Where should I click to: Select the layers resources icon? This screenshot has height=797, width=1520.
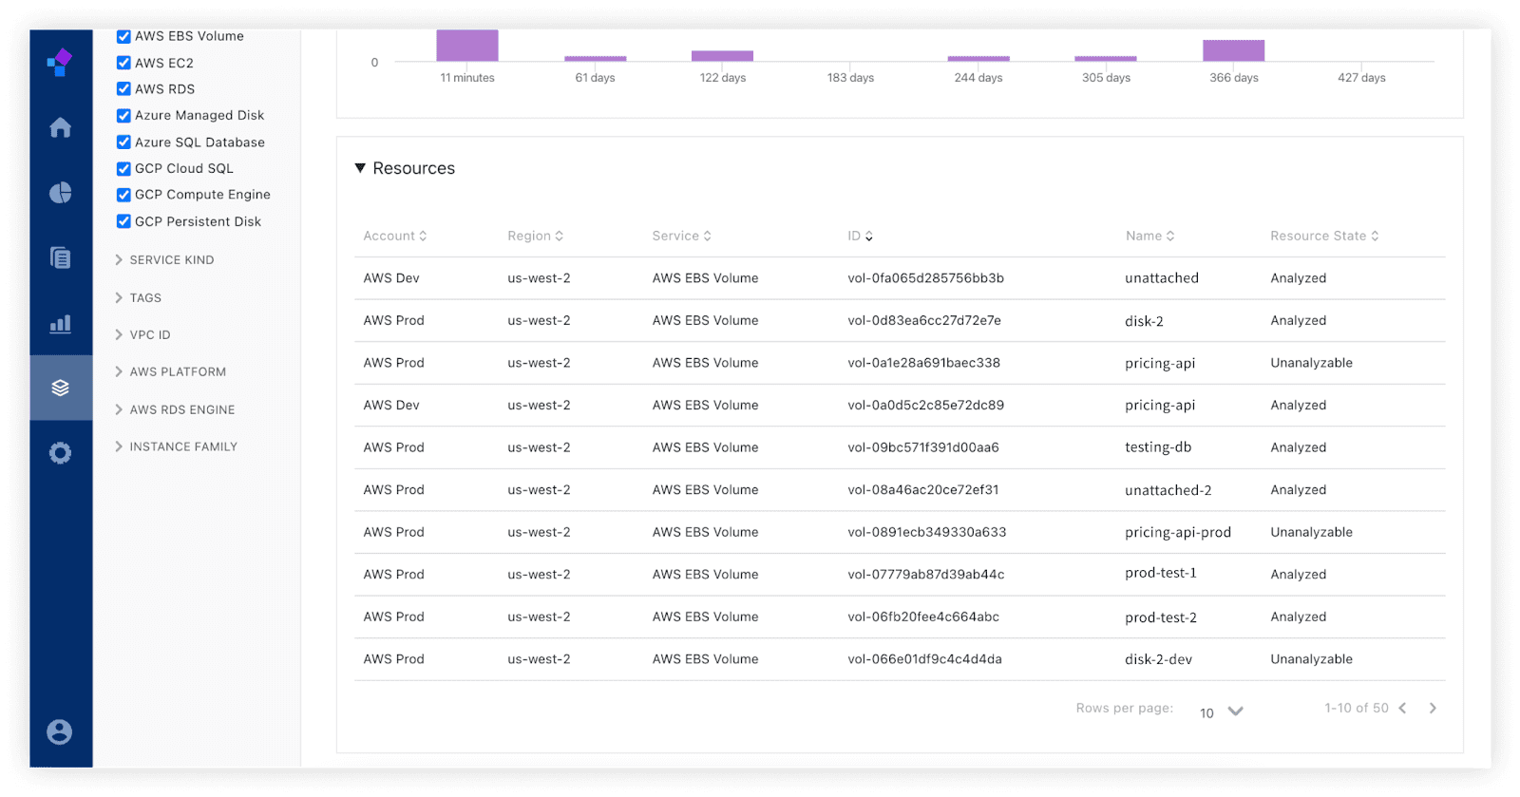click(61, 388)
